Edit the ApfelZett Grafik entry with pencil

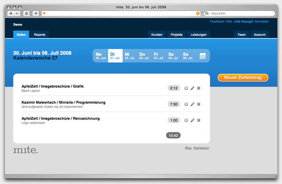(x=193, y=88)
